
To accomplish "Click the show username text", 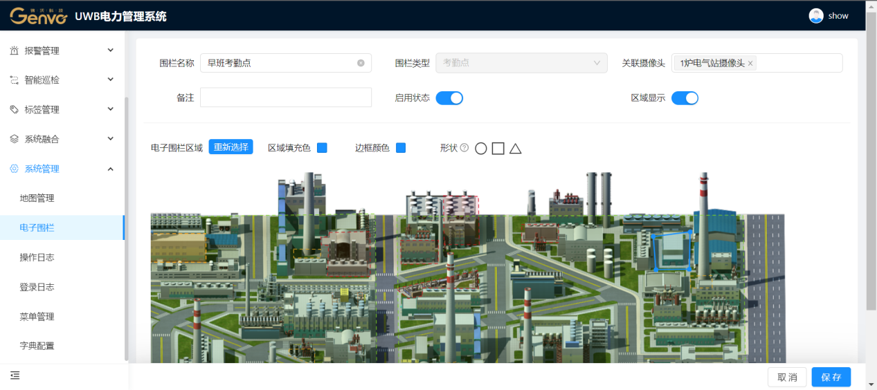I will 838,16.
